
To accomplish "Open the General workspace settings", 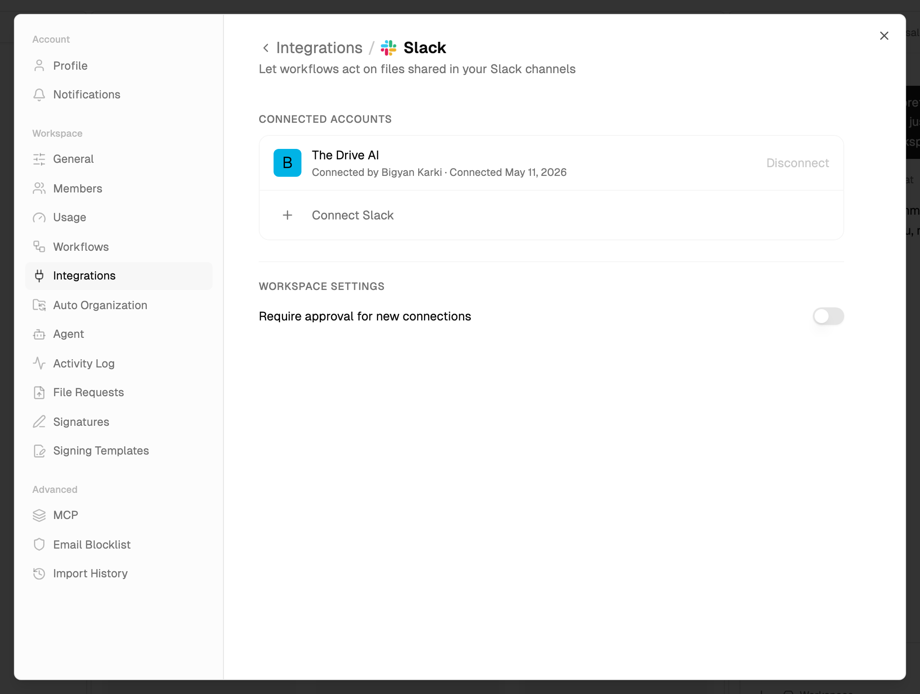I will pos(118,159).
